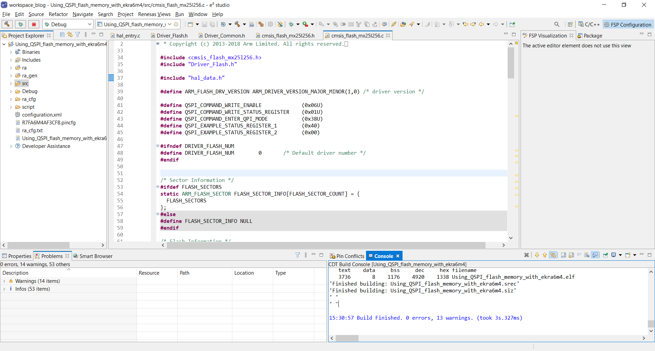655x351 pixels.
Task: Click the toolbar hammer Build icon
Action: point(237,24)
